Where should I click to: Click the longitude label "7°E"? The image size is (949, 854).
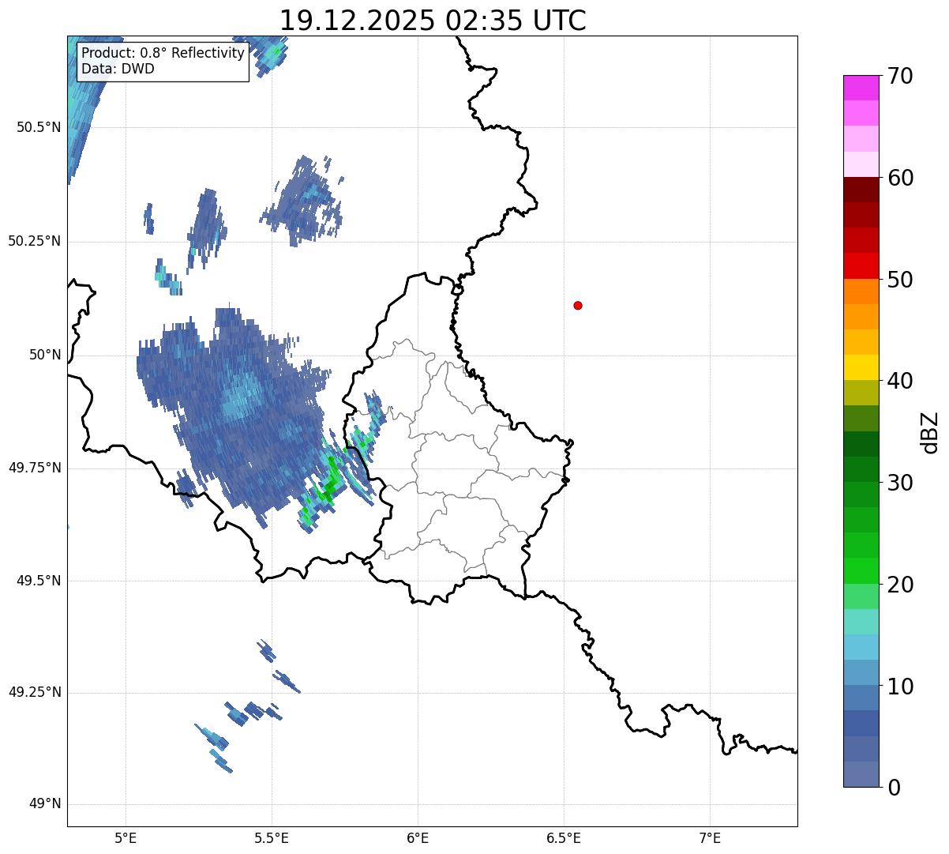(711, 837)
